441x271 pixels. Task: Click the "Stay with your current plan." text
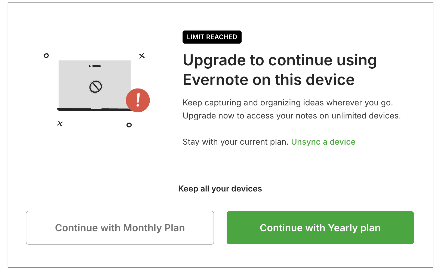pos(235,142)
